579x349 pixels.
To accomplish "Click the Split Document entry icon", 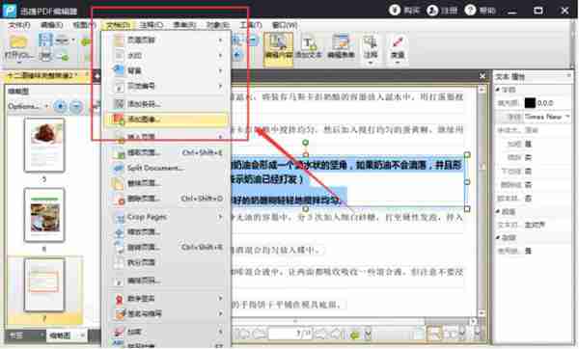I will [119, 168].
